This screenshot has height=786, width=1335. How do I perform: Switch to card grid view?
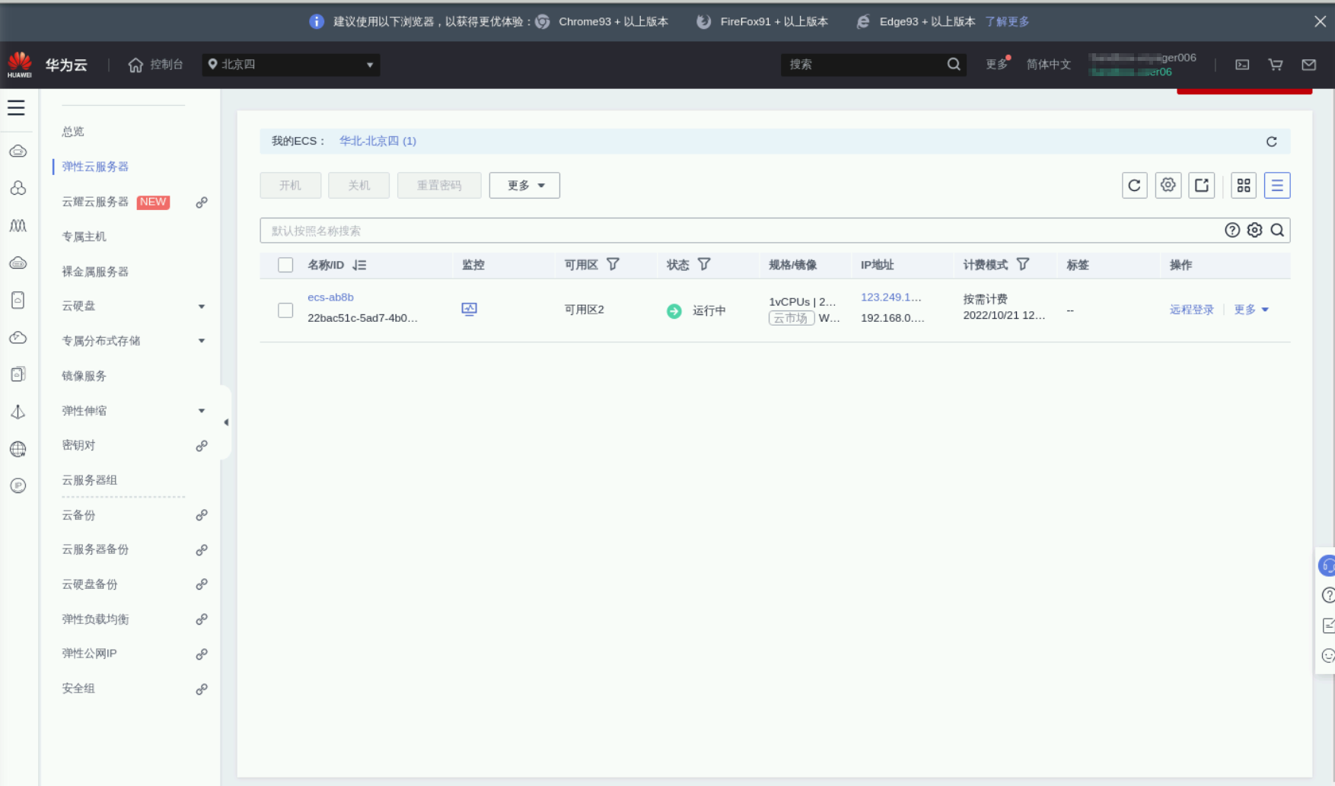click(x=1244, y=186)
